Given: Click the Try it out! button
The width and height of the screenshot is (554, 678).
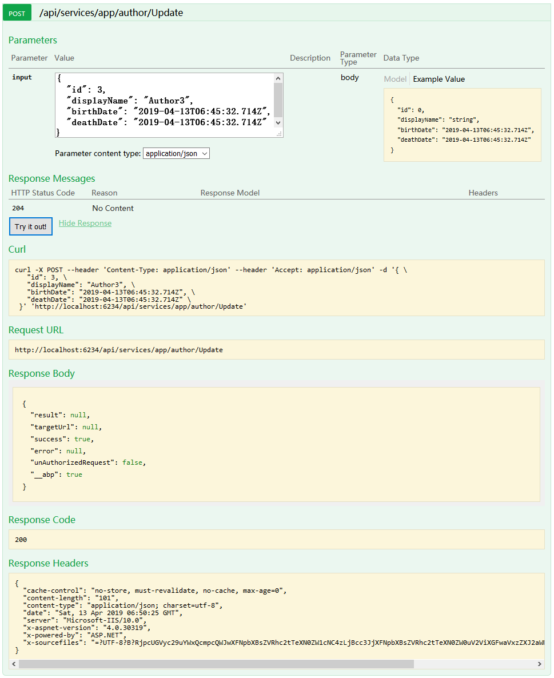Looking at the screenshot, I should [31, 226].
